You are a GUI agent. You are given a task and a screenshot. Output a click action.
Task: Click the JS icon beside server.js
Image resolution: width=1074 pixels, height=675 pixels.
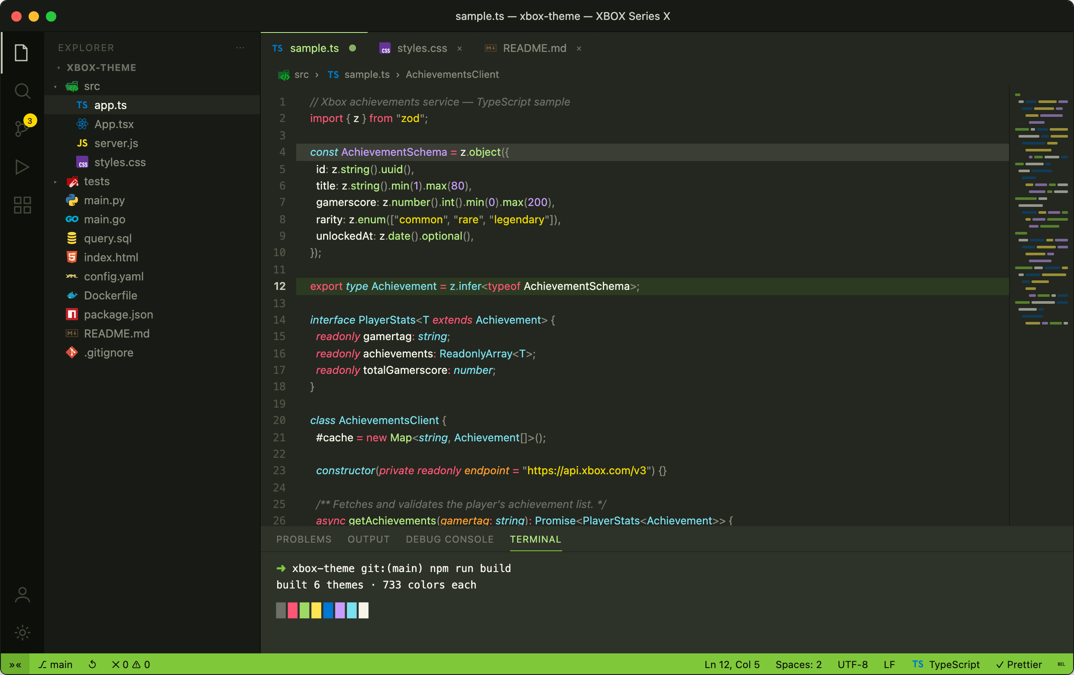(82, 143)
